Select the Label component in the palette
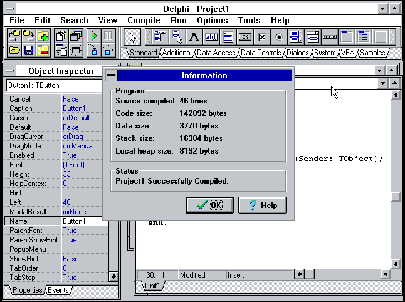 click(195, 37)
